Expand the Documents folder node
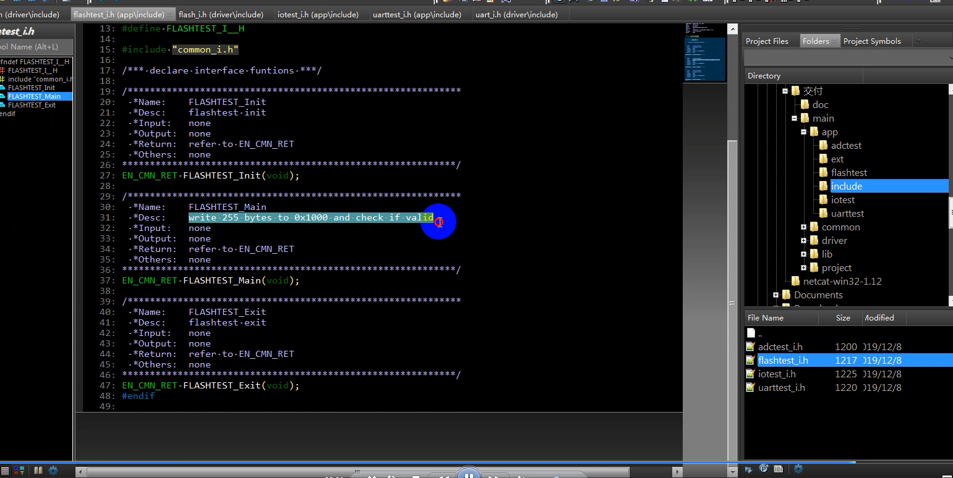Screen dimensions: 953x478 tap(776, 295)
